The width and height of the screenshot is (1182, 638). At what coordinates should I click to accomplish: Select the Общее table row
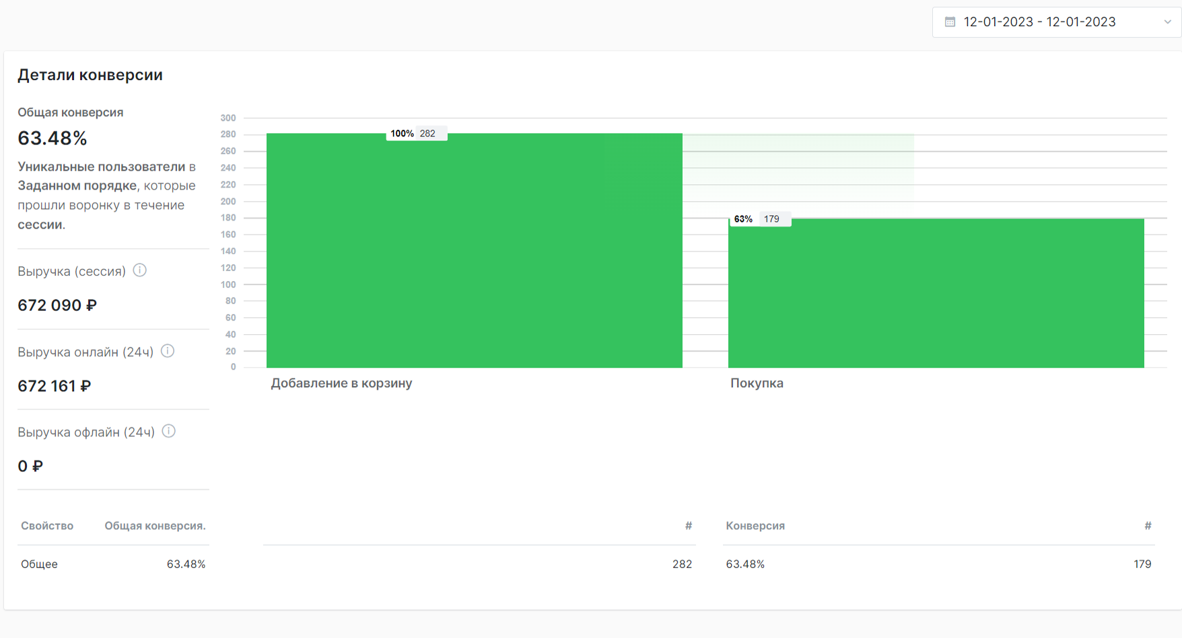(39, 564)
